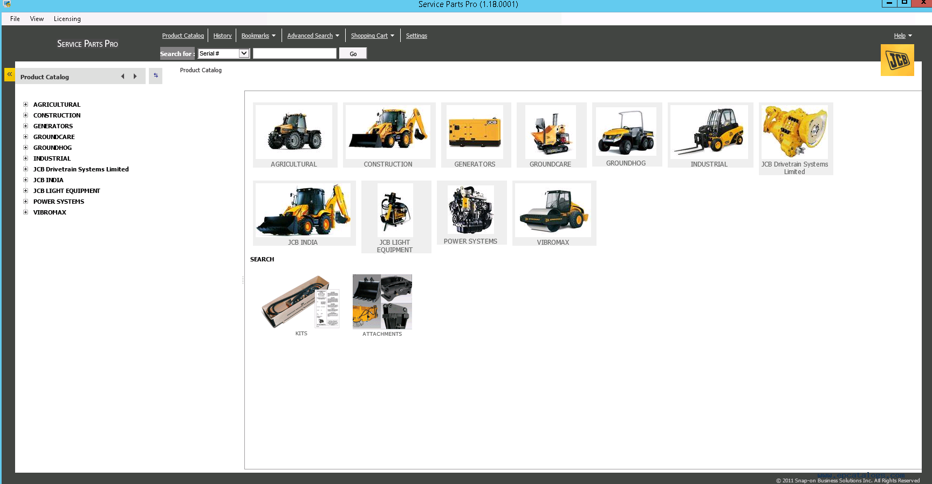This screenshot has width=932, height=484.
Task: Click the Product Catalog navigation link
Action: pos(183,36)
